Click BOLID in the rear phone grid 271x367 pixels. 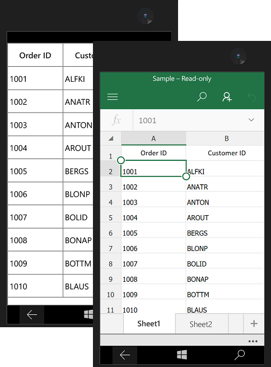[x=78, y=217]
